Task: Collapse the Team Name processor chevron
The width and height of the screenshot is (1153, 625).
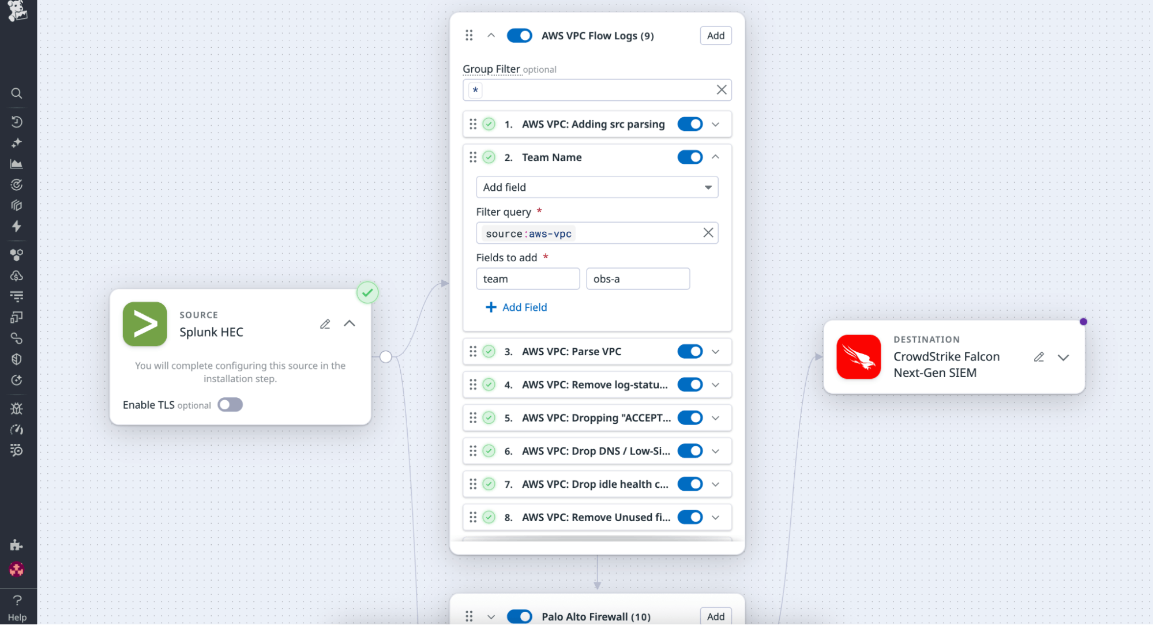Action: click(716, 157)
